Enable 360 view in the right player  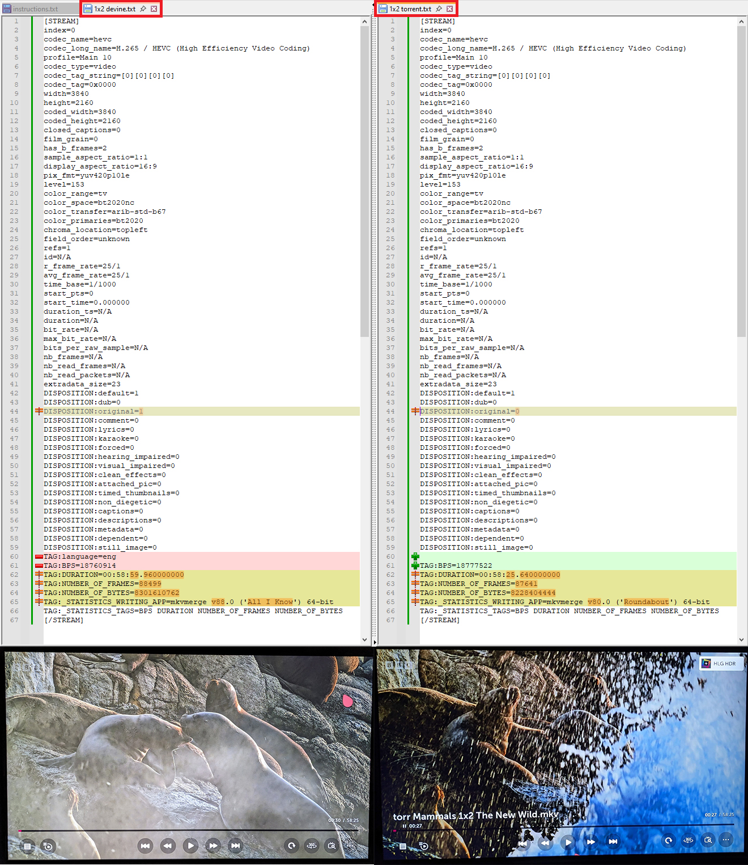688,840
